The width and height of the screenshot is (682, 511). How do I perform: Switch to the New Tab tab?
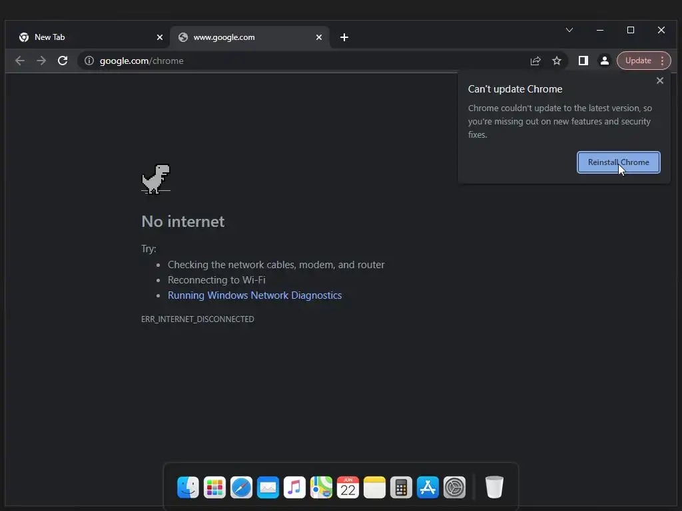87,37
